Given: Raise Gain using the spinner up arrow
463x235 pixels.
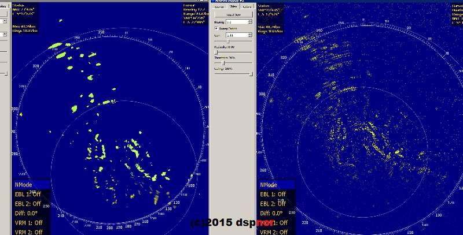Looking at the screenshot, I should click(251, 33).
